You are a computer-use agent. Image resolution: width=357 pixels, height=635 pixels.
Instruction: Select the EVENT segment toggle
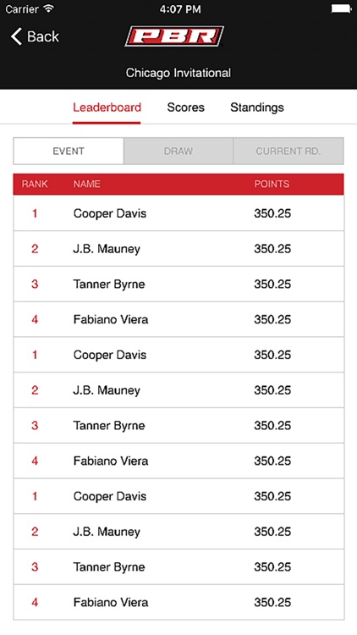click(69, 151)
